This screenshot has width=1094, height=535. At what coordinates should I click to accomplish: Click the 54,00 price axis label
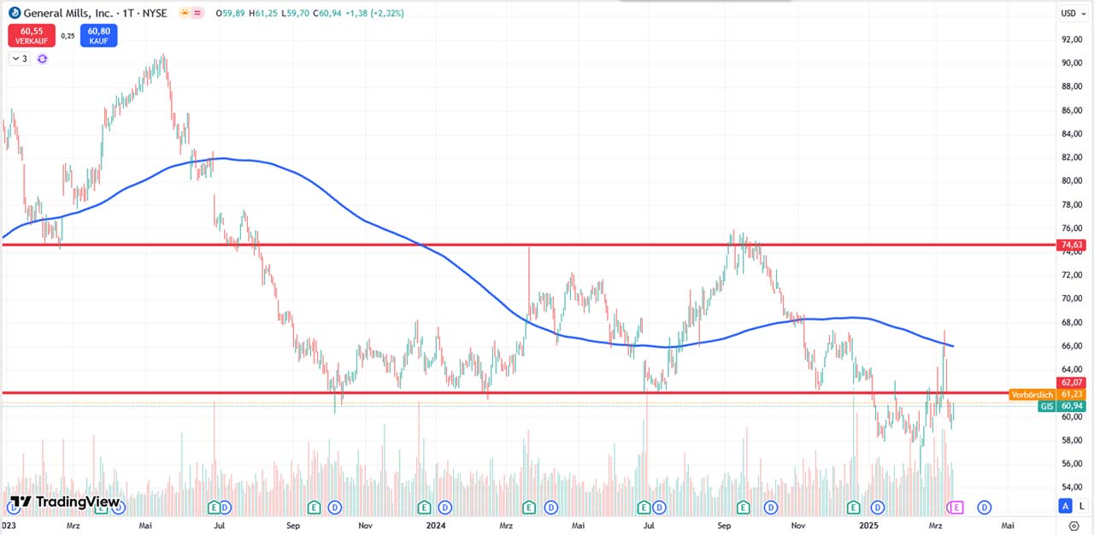[1071, 487]
